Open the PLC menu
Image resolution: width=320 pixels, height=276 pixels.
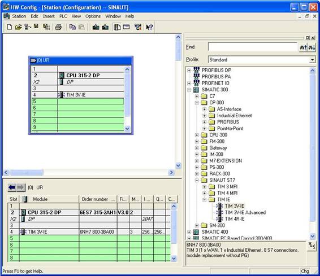tap(63, 16)
